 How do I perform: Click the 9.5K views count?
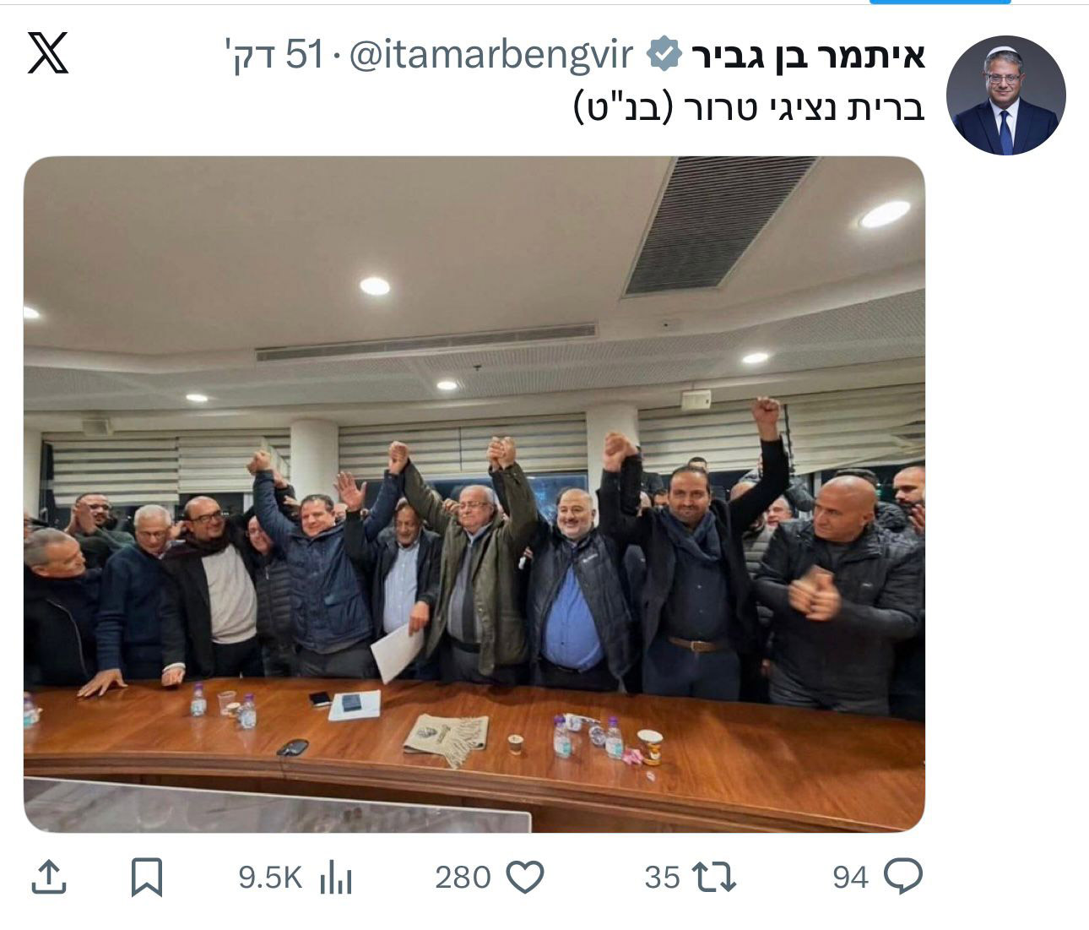270,878
